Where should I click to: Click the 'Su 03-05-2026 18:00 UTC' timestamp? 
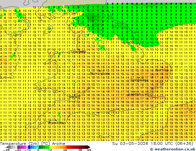(x=143, y=144)
